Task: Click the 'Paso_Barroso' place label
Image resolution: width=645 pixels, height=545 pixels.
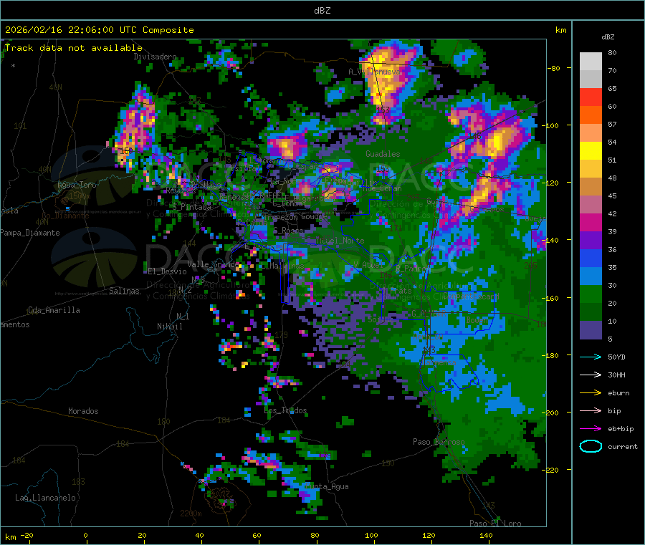Action: pyautogui.click(x=439, y=442)
